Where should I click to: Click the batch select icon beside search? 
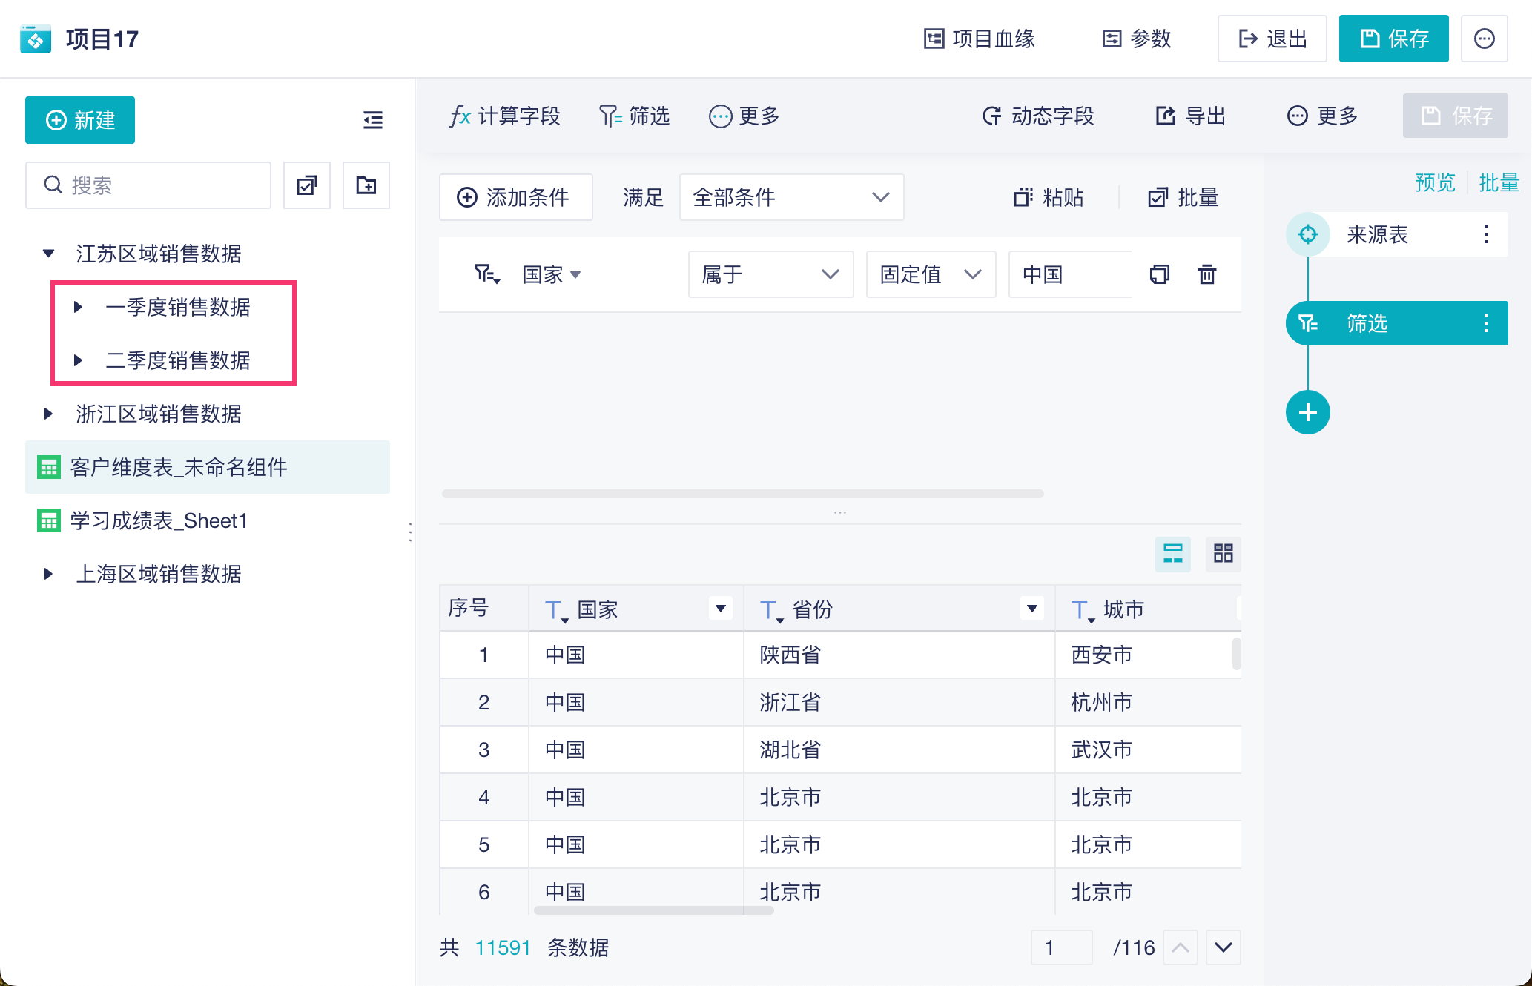[307, 185]
